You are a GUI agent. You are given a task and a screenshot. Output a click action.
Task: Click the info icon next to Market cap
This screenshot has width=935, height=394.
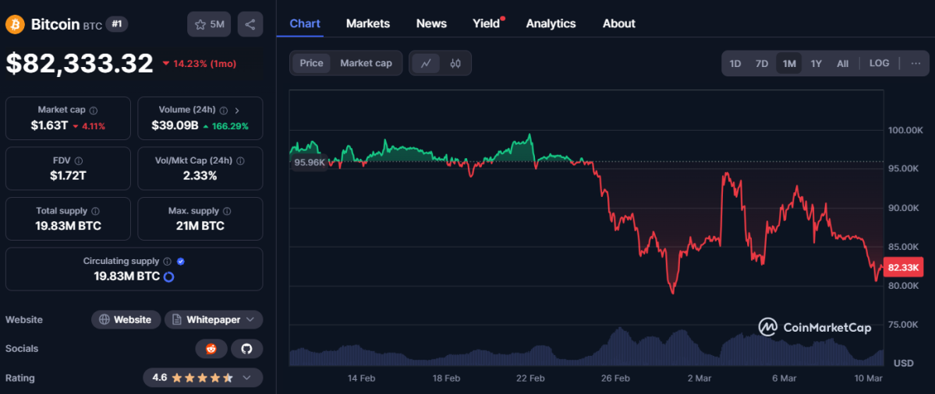(94, 111)
